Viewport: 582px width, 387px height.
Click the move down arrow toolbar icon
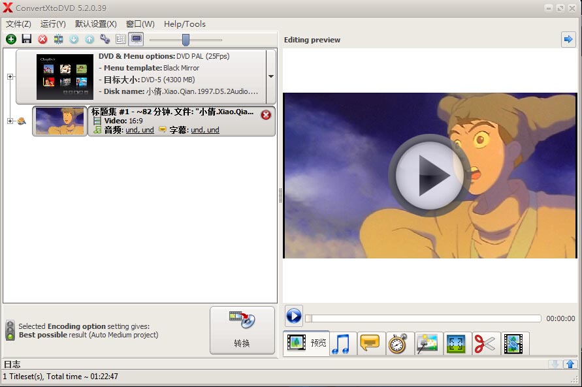coord(74,39)
